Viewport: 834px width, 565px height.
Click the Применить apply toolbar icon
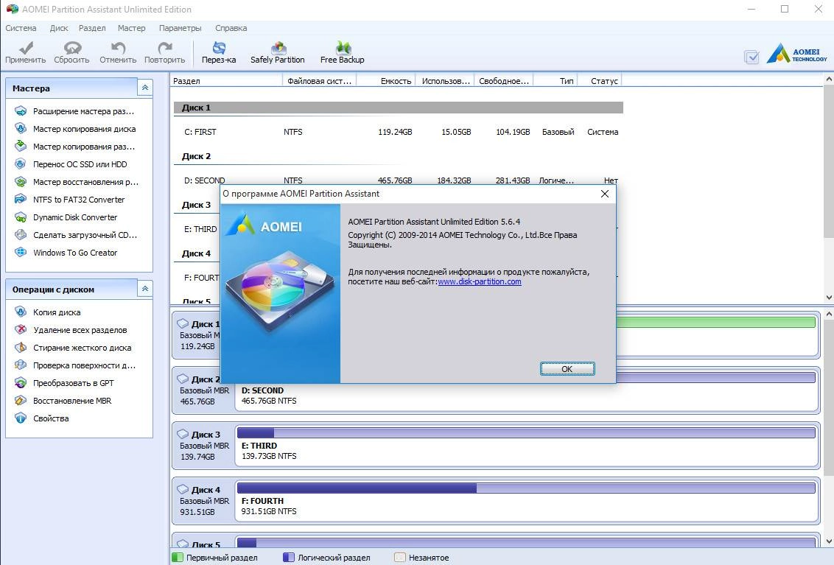pos(25,53)
